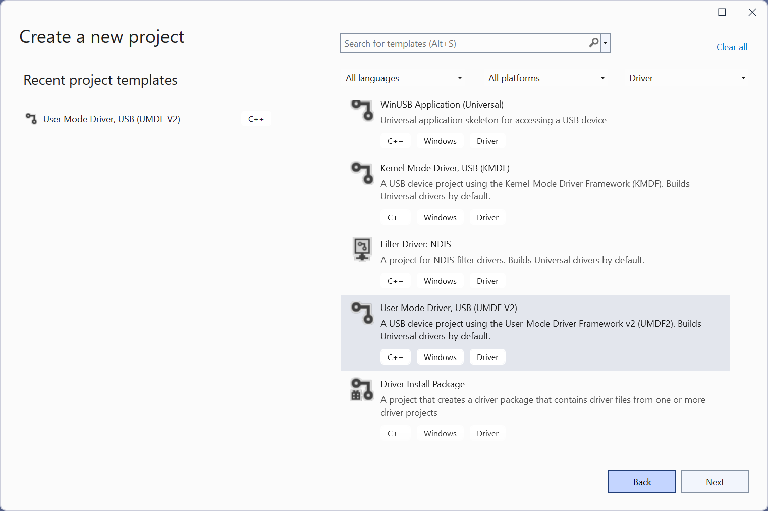Expand the search options arrow beside search box
Viewport: 768px width, 511px height.
(x=606, y=43)
